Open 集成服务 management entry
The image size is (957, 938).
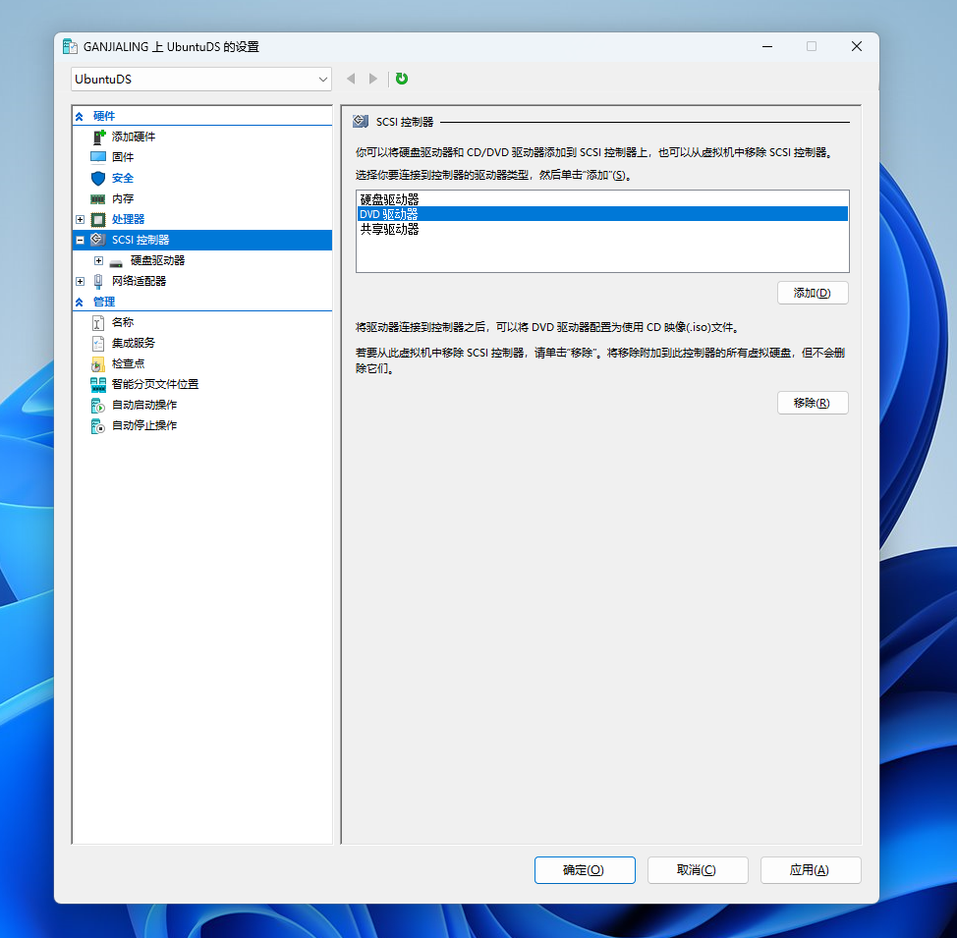pos(134,344)
